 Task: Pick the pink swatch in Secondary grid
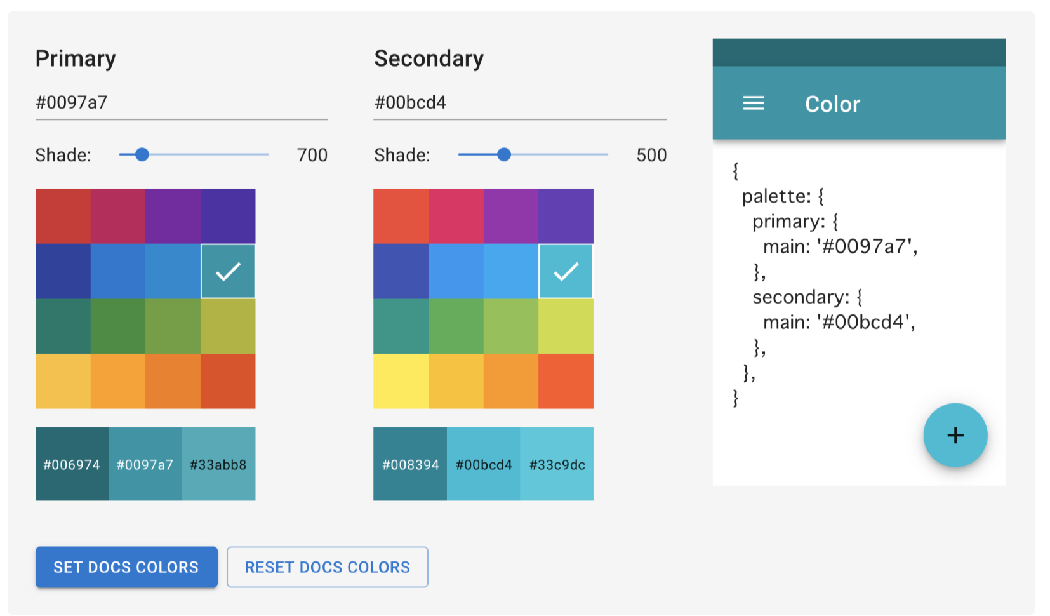(x=456, y=216)
